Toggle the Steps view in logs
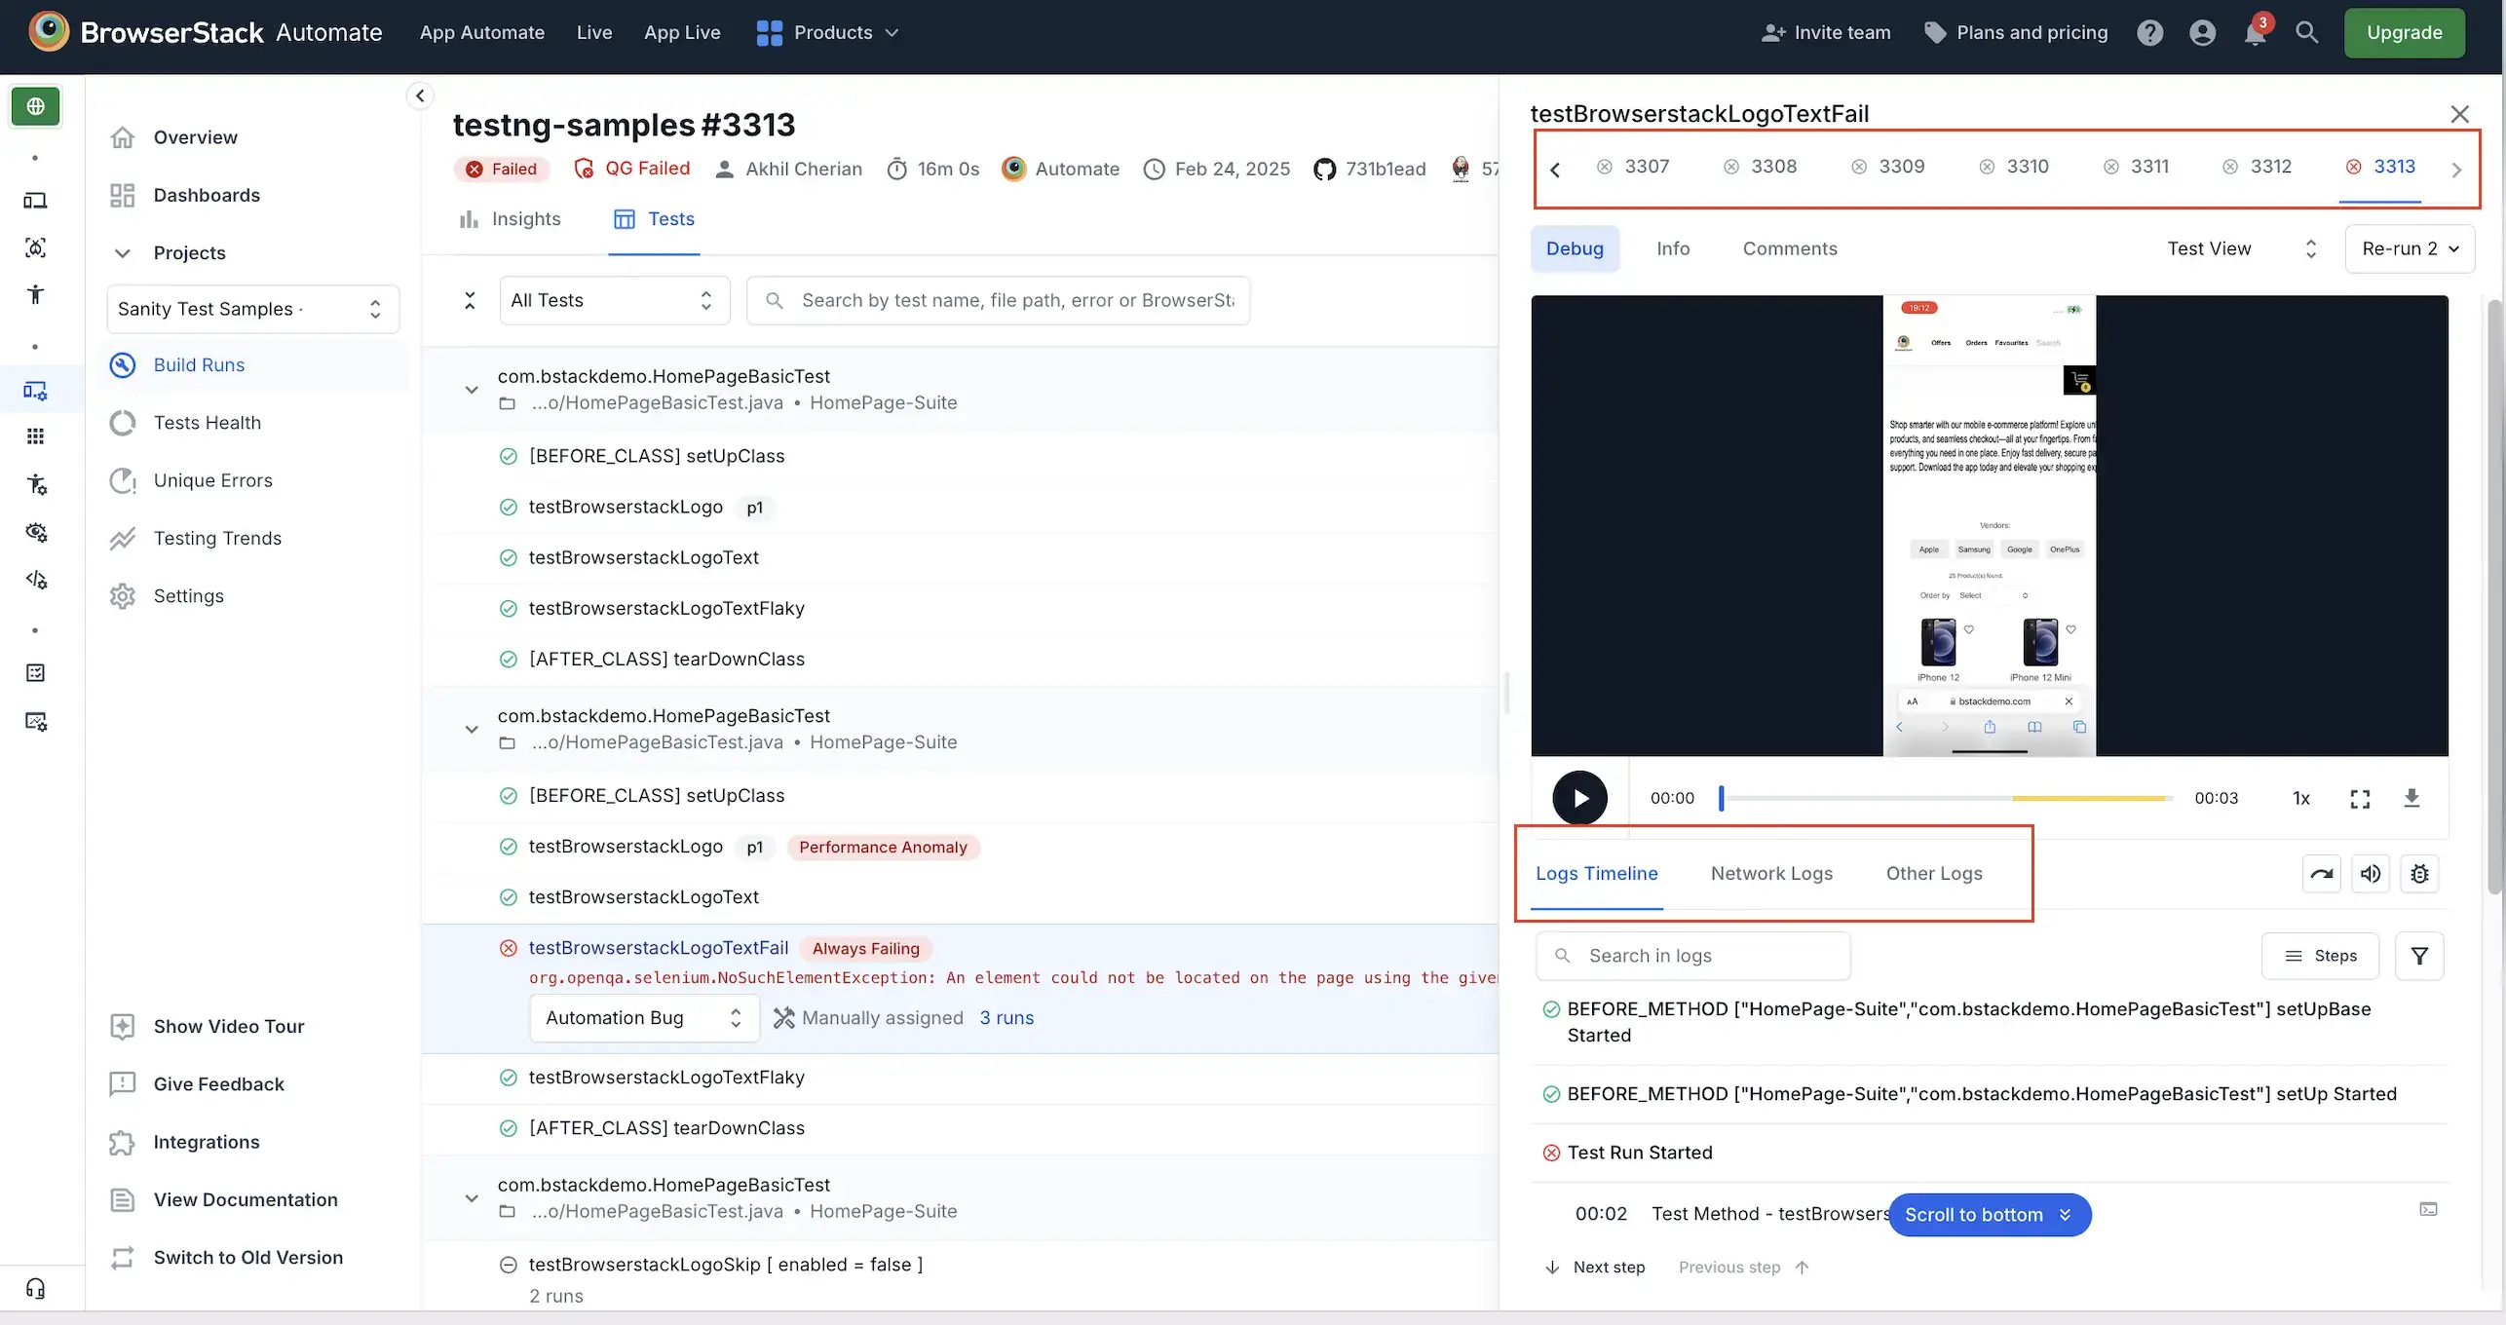2506x1325 pixels. pos(2321,956)
